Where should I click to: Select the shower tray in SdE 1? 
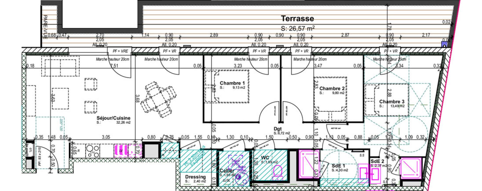(309, 164)
